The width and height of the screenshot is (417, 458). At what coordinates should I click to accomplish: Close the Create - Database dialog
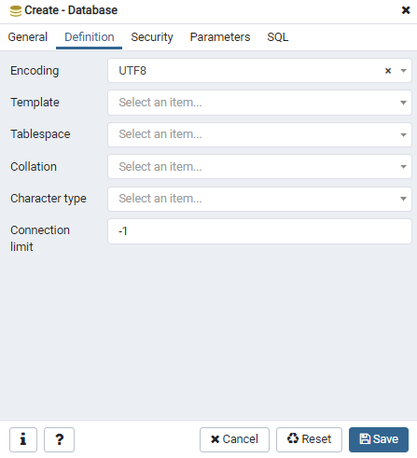[406, 10]
